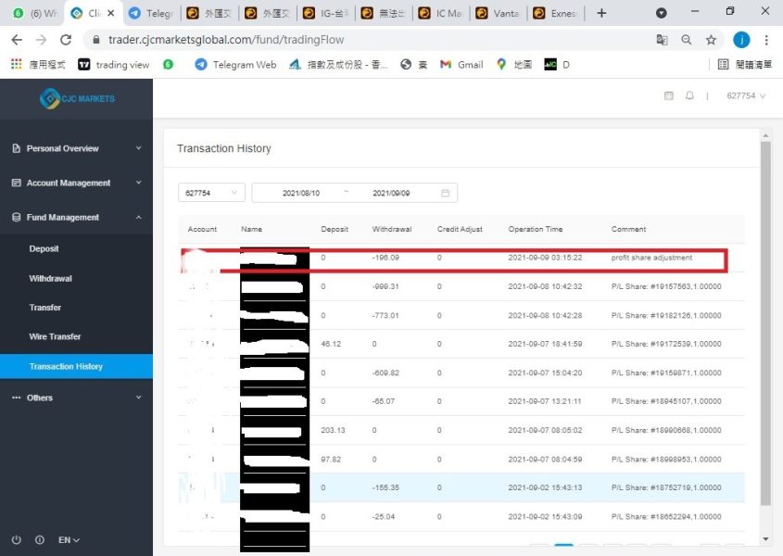Select Wire Transfer in the sidebar
Image resolution: width=783 pixels, height=556 pixels.
55,336
